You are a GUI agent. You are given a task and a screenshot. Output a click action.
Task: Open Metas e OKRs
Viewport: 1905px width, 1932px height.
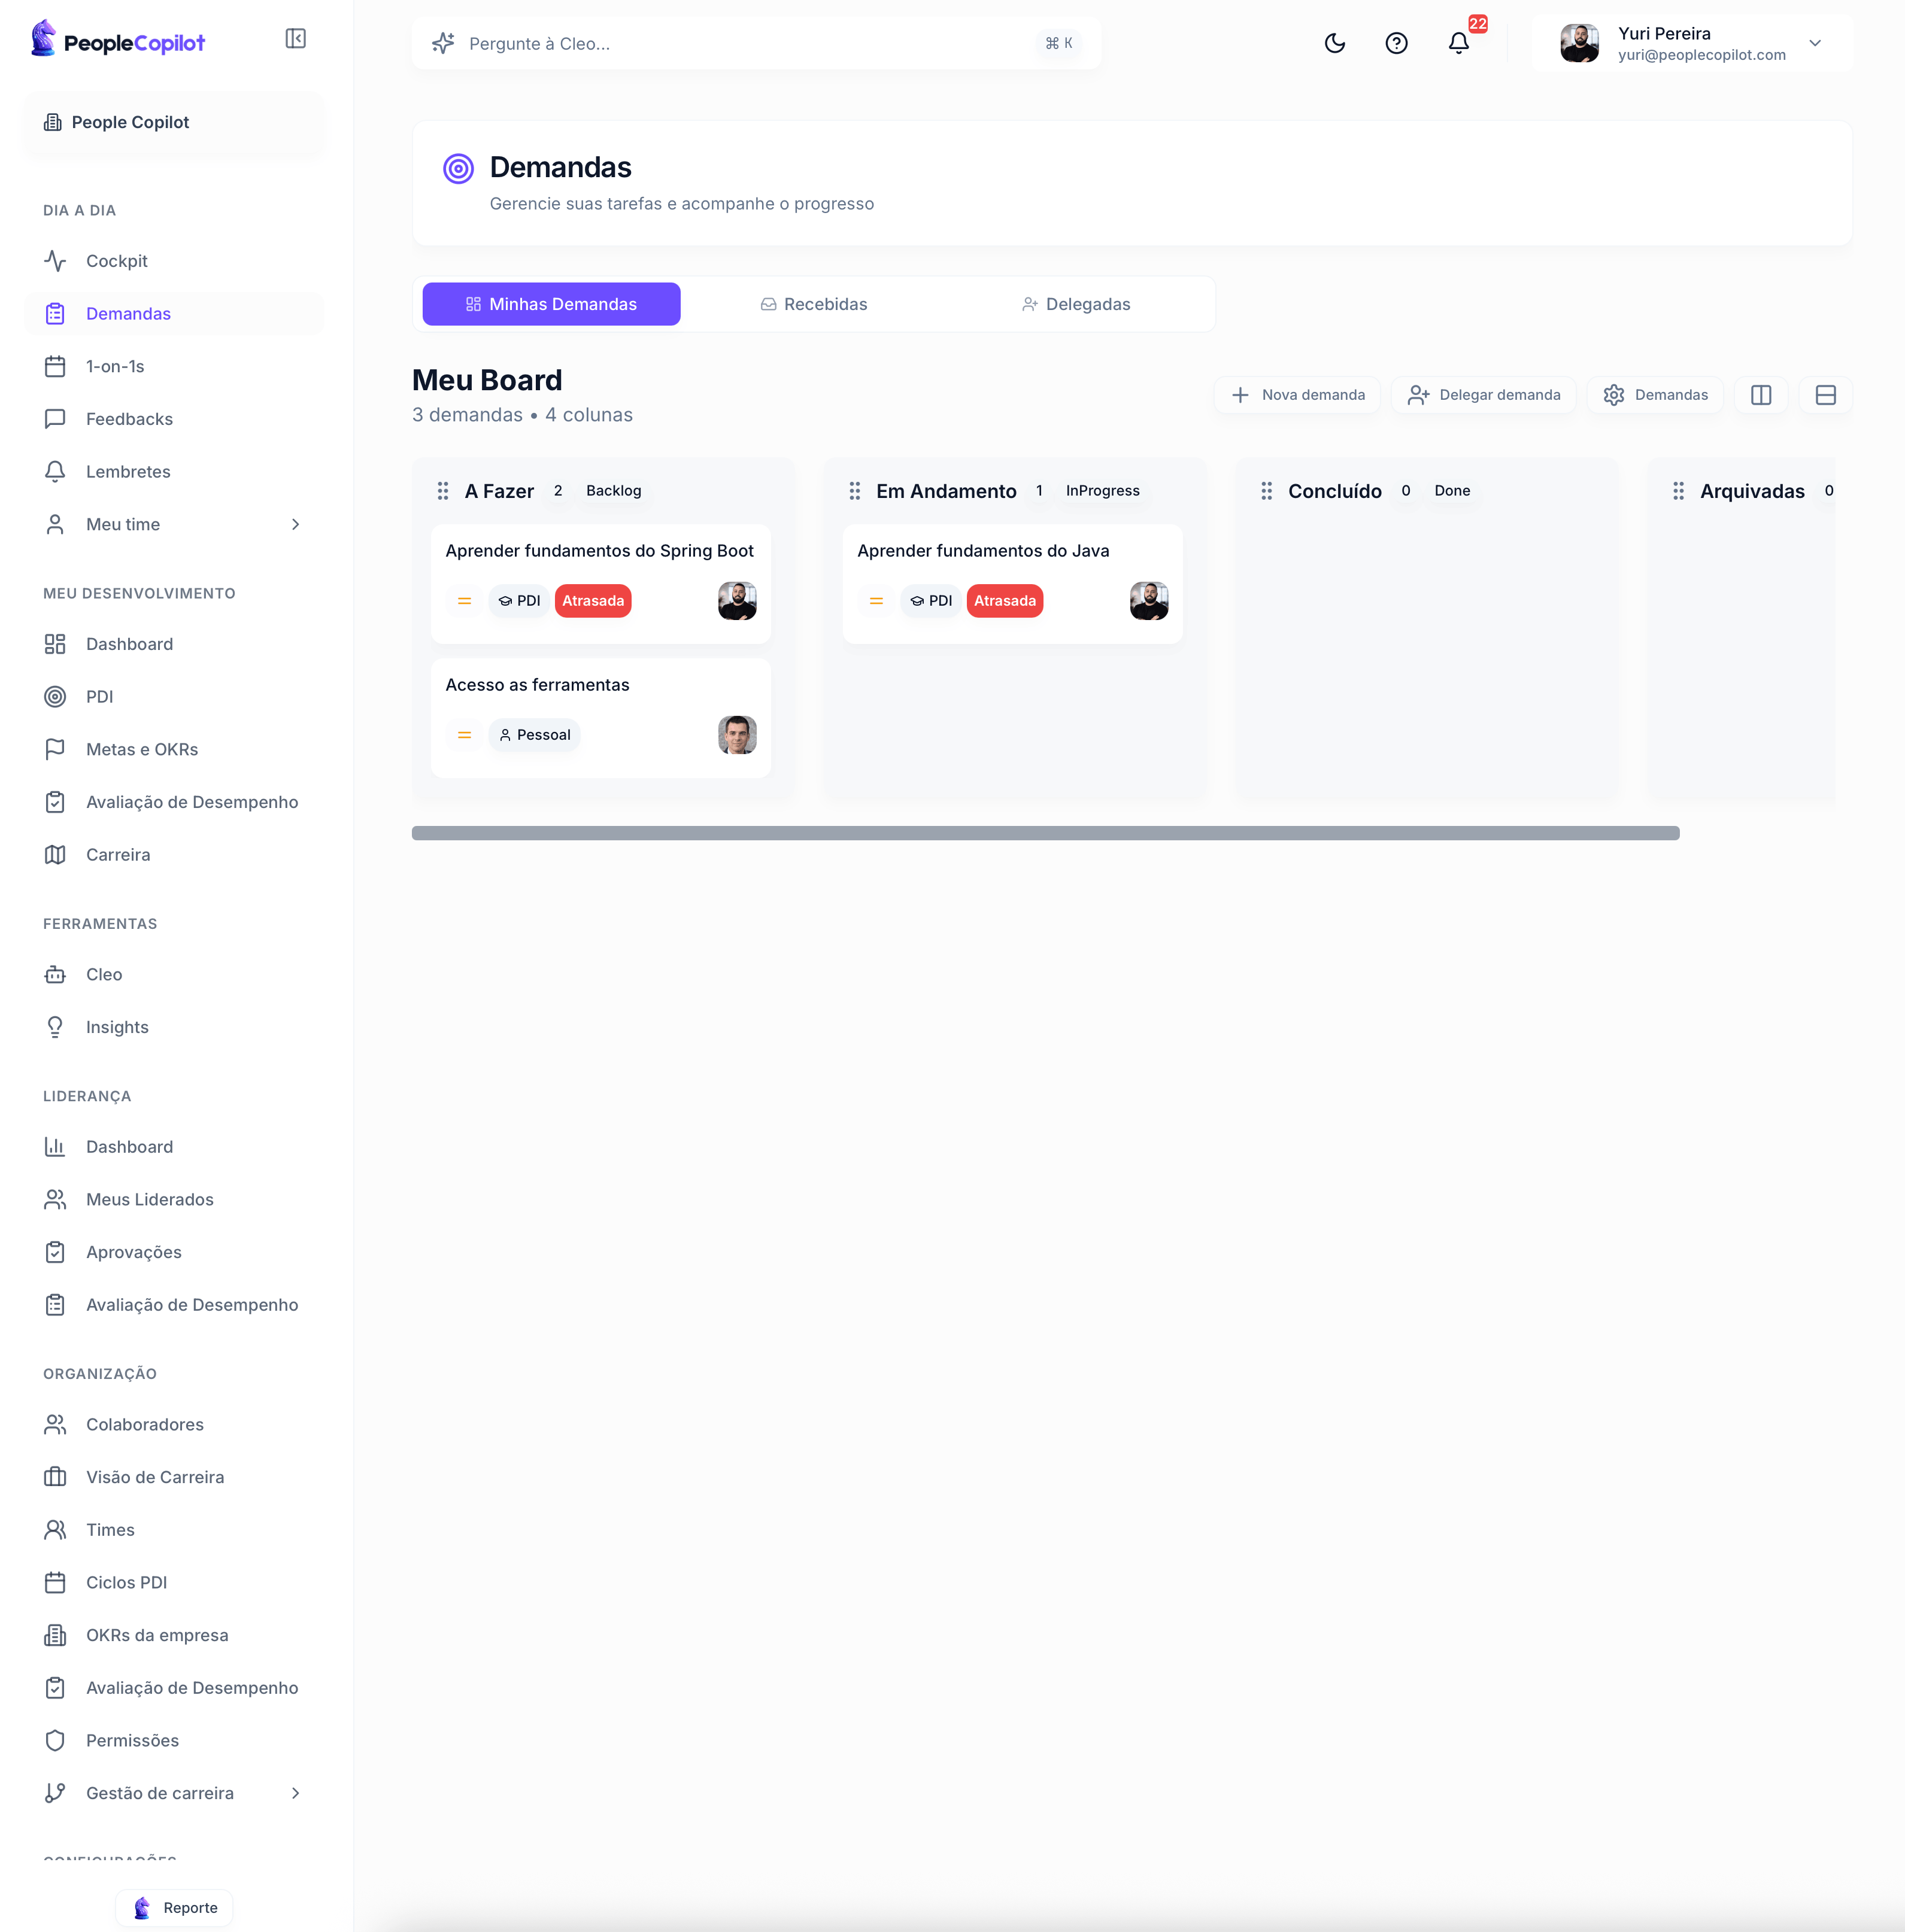174,749
